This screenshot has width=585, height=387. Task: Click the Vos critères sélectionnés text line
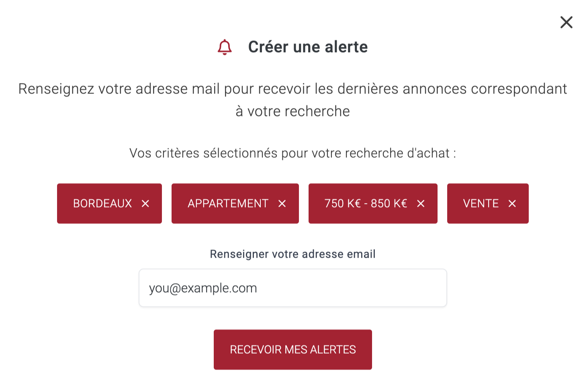[x=293, y=153]
